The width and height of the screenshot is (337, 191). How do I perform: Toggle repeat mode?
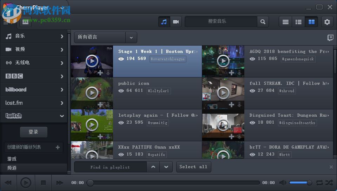[x=319, y=183]
